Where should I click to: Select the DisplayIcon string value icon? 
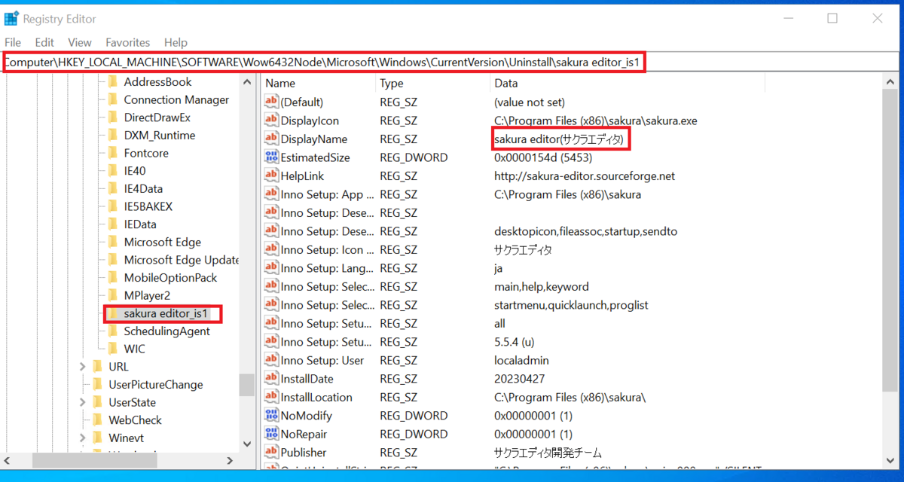pos(272,120)
